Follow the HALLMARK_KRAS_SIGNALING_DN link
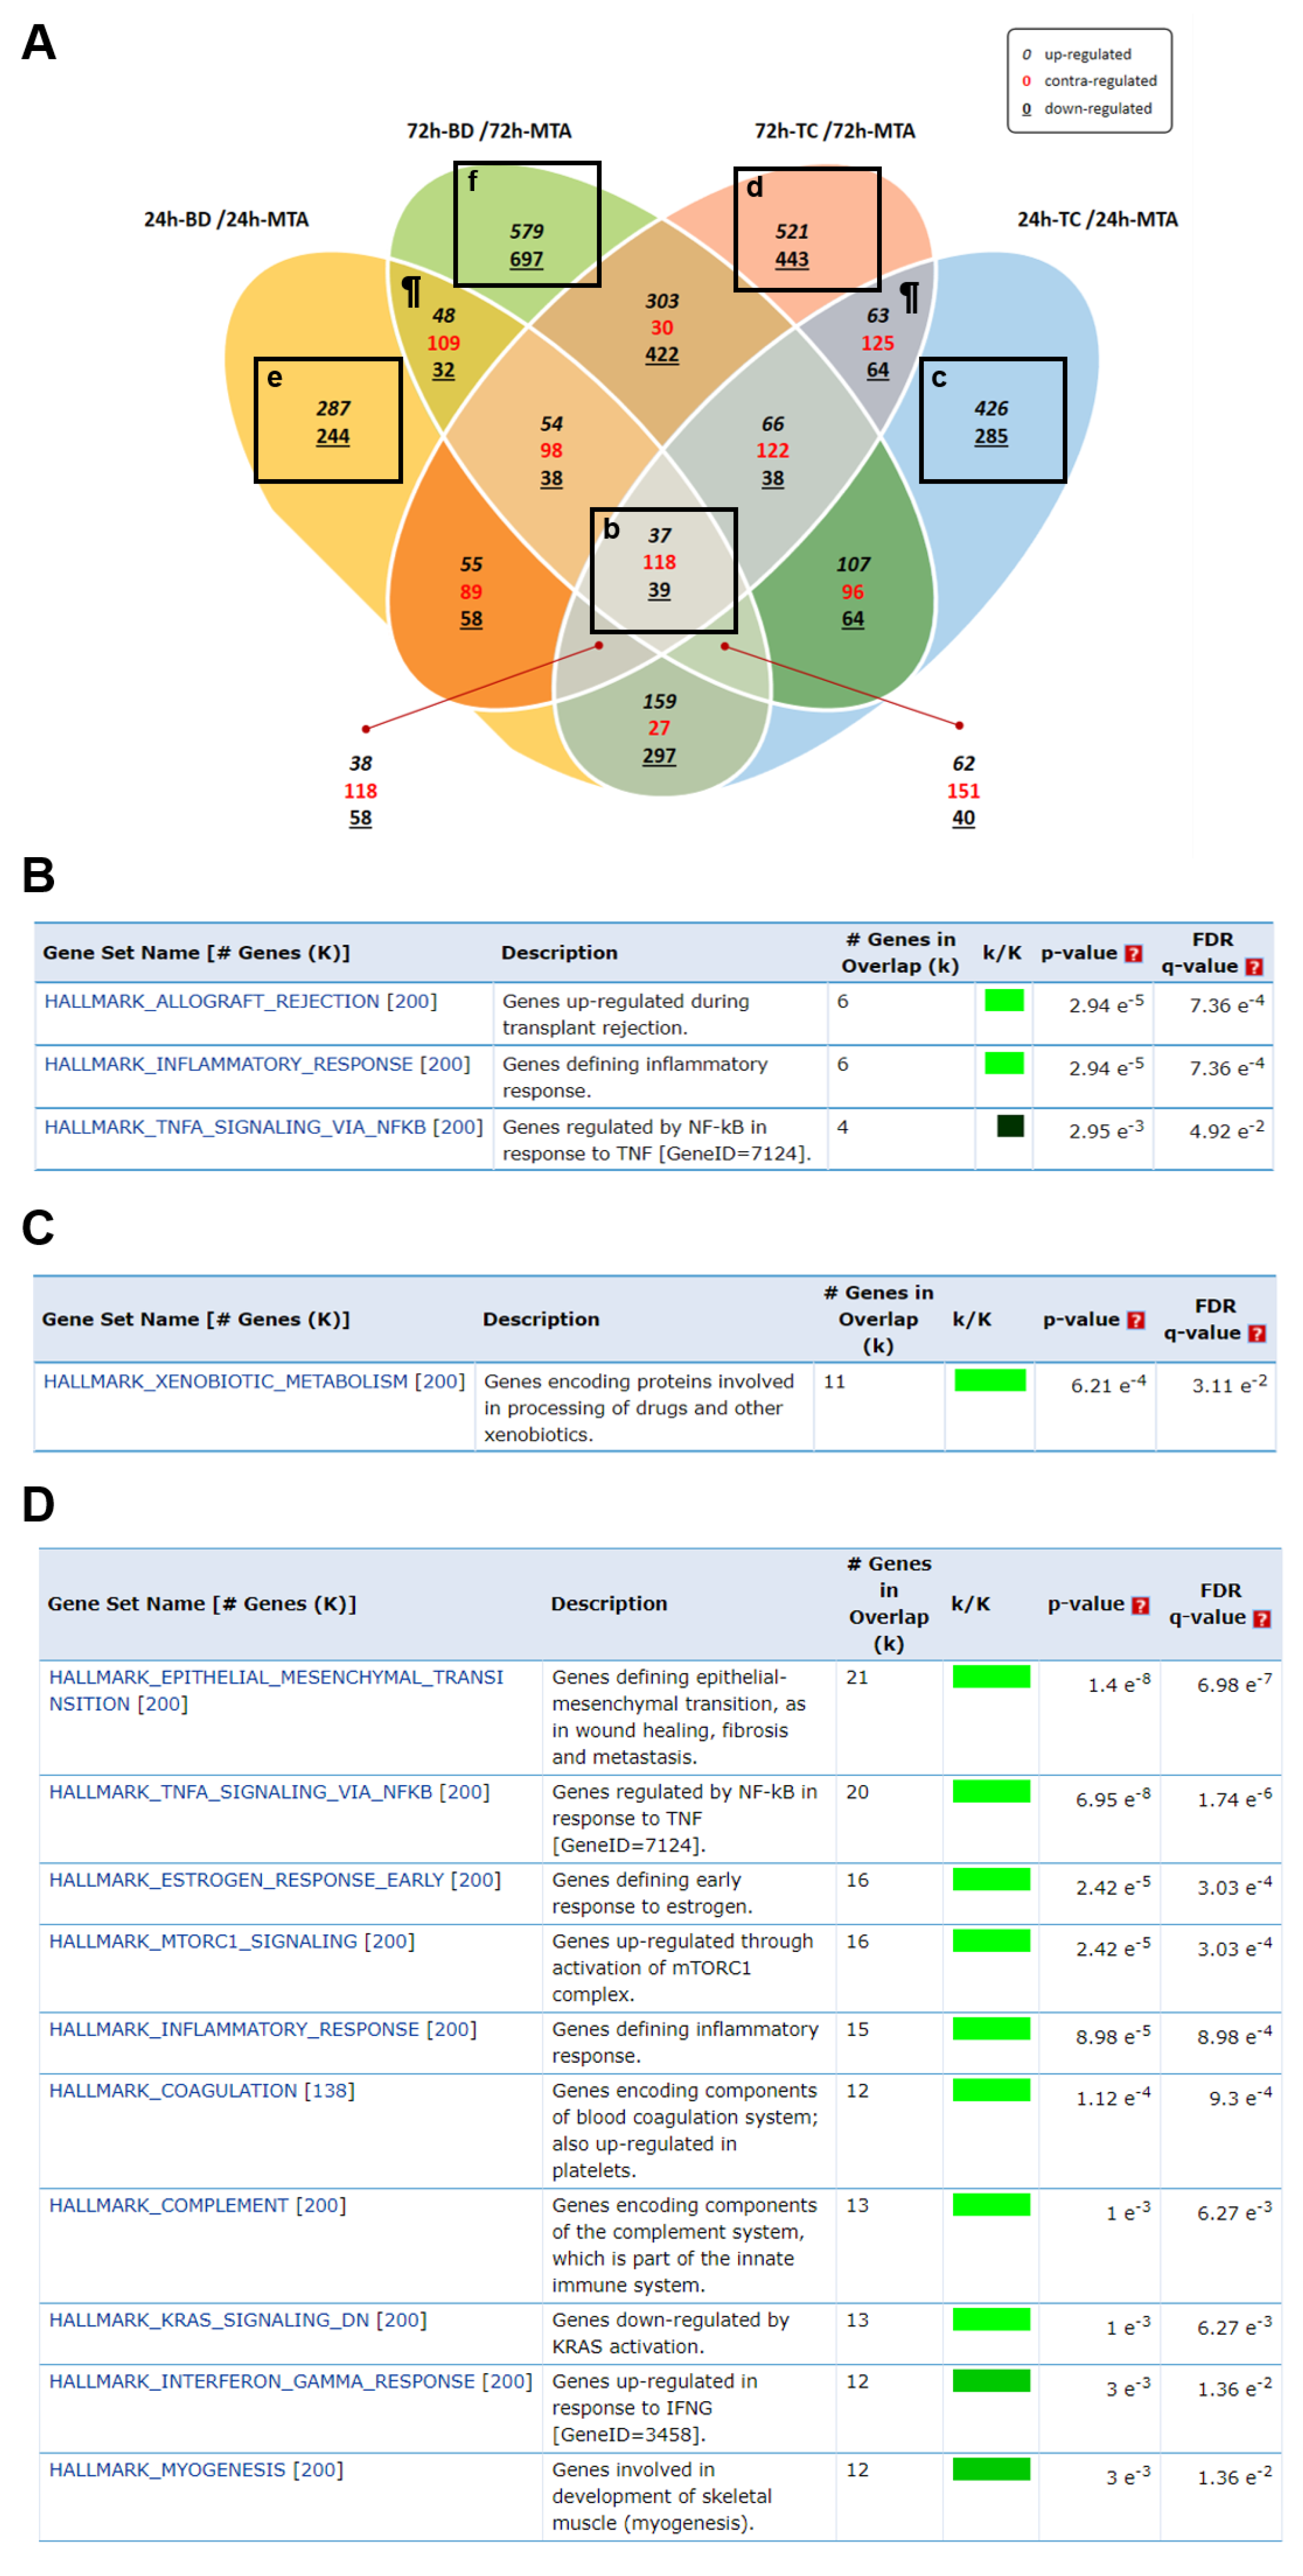1303x2576 pixels. click(x=209, y=2319)
